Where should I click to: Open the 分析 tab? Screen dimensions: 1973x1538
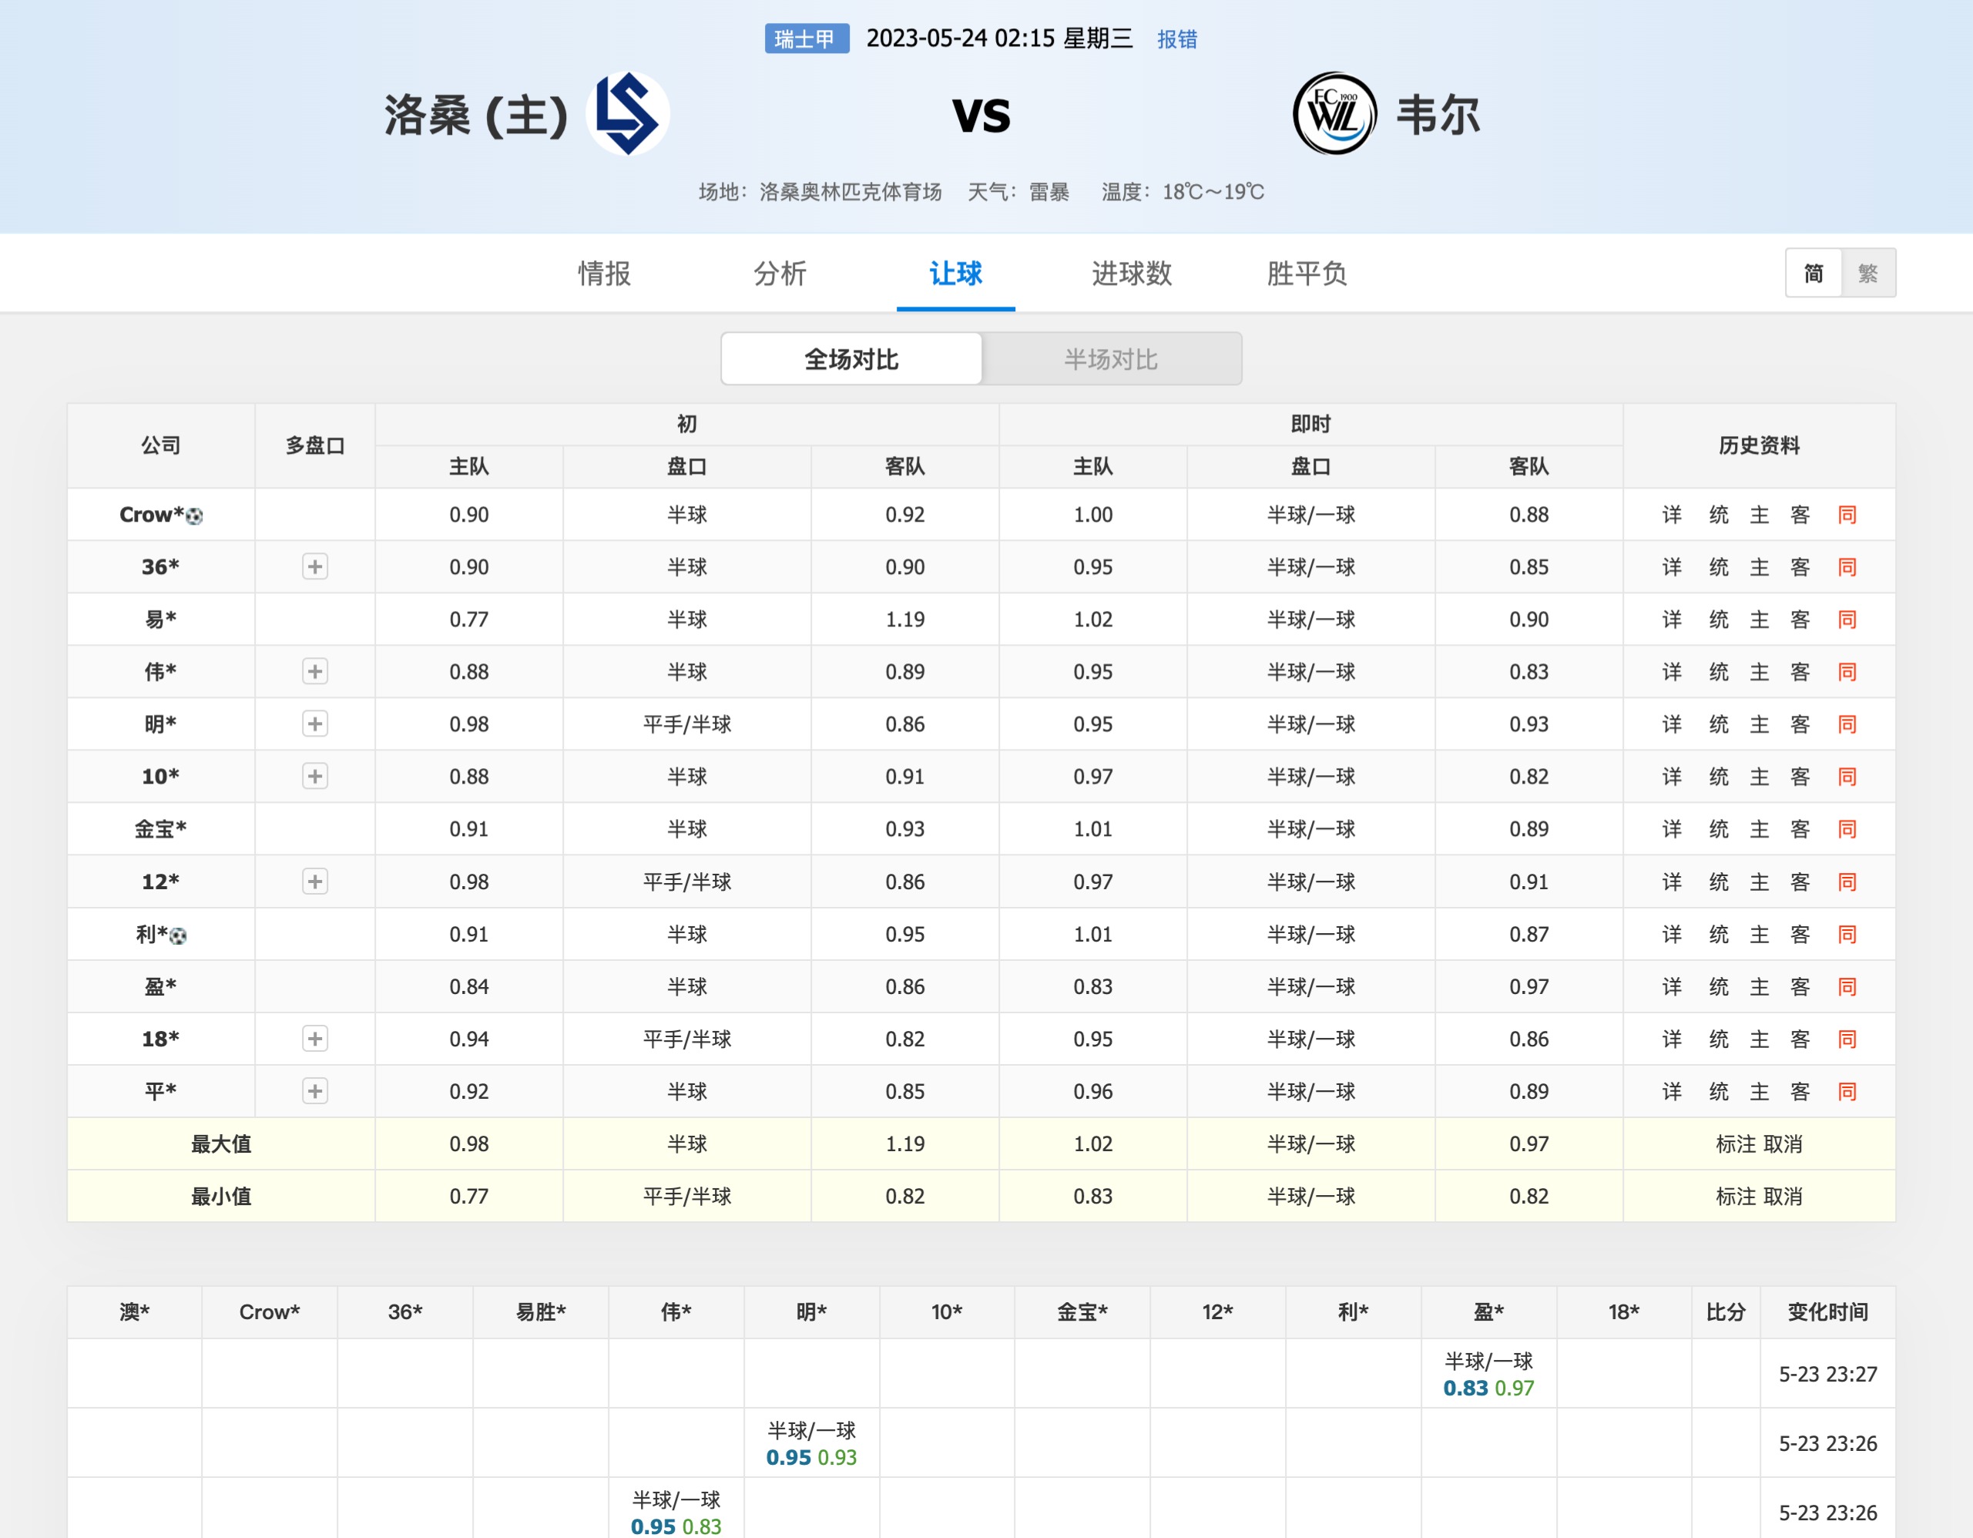click(780, 273)
